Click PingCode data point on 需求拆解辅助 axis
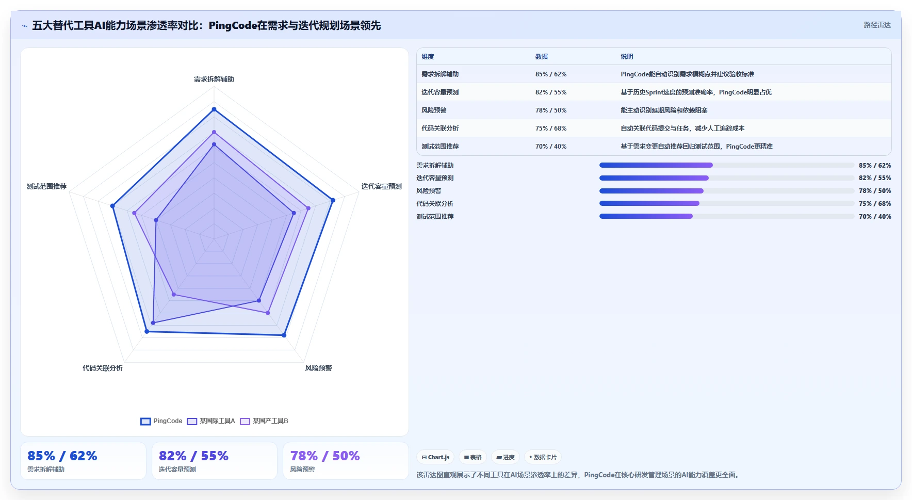 (214, 109)
